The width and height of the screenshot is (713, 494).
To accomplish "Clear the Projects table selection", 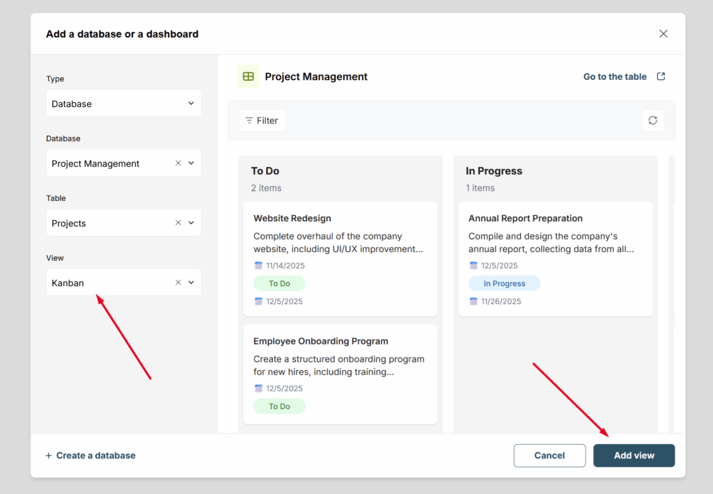I will [178, 223].
